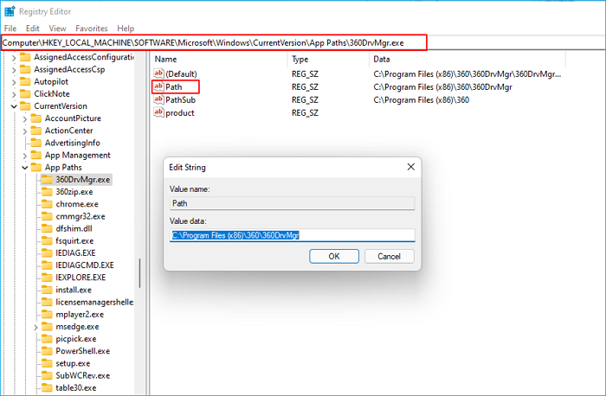Expand the ClickNote key arrow
The image size is (606, 396).
point(14,94)
